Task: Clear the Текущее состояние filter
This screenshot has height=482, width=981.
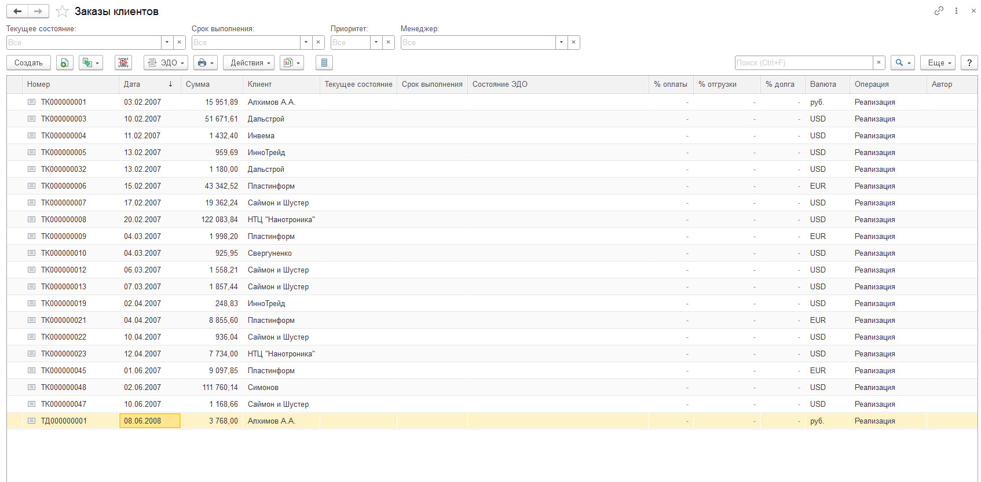Action: (x=180, y=42)
